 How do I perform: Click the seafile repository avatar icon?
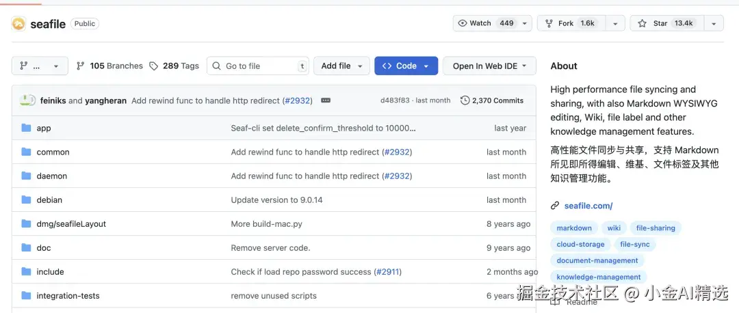(x=18, y=23)
